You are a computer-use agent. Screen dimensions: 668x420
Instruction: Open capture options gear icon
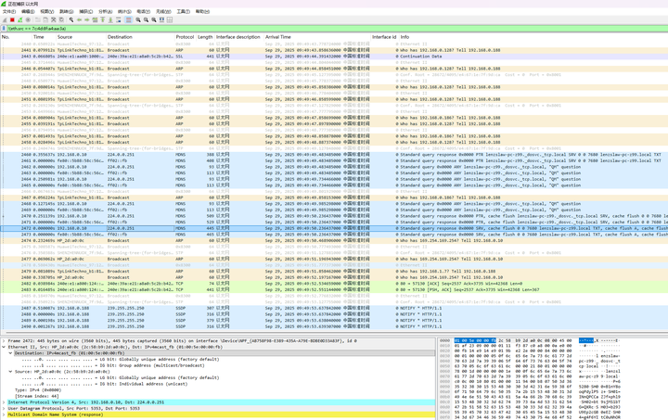[x=29, y=19]
